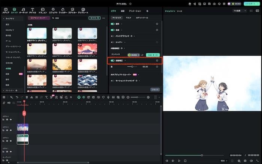Adjust the timeline zoom slider
262x164 pixels.
pos(137,97)
